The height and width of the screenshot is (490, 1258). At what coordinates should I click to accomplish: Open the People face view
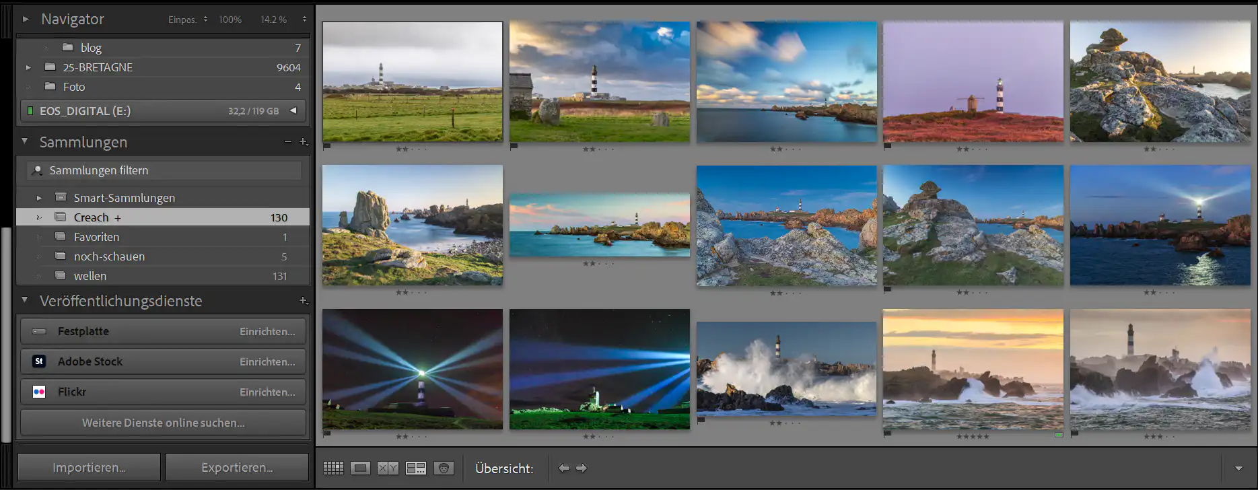point(444,468)
